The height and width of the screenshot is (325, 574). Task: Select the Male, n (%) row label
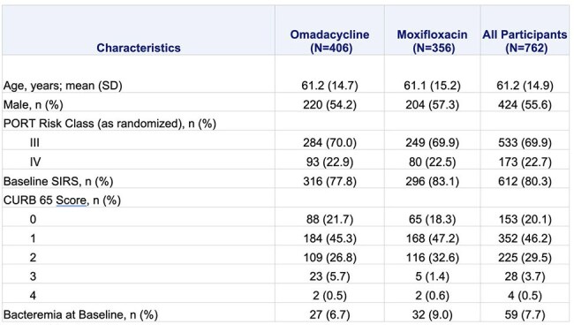(34, 105)
